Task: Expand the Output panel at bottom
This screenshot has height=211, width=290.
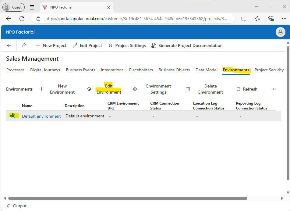Action: click(16, 206)
